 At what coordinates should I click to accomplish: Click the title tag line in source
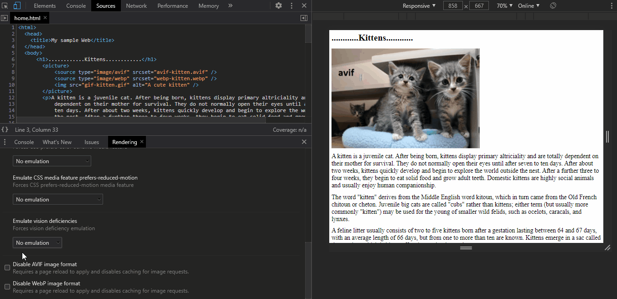click(72, 40)
